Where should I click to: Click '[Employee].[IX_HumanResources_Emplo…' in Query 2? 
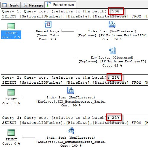(x=71, y=102)
